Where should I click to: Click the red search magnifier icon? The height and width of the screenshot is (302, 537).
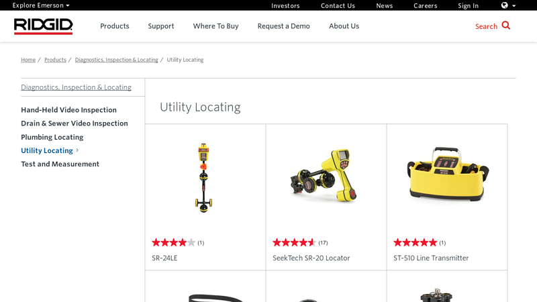coord(506,26)
